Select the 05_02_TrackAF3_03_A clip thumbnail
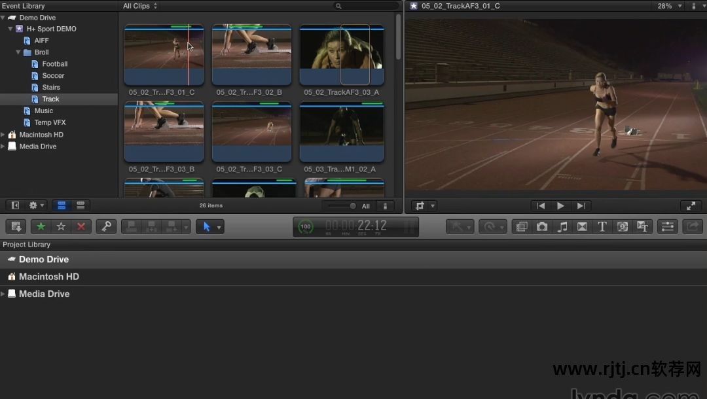707x399 pixels. click(x=342, y=56)
